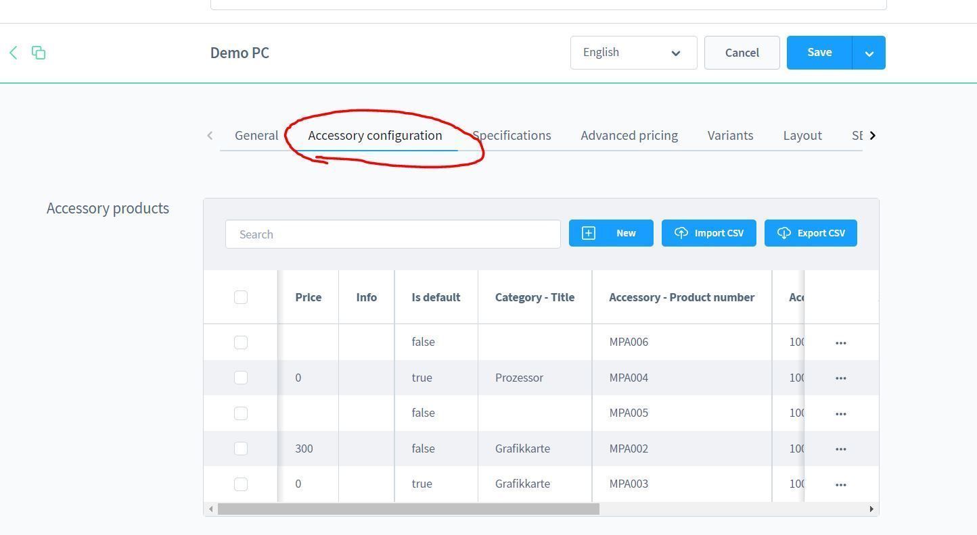977x535 pixels.
Task: Open actions menu for MPA003 row
Action: (x=840, y=484)
